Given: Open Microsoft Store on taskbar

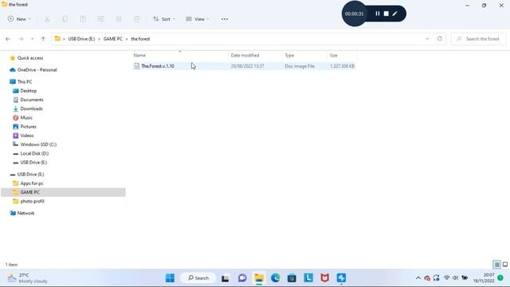Looking at the screenshot, I should [292, 278].
